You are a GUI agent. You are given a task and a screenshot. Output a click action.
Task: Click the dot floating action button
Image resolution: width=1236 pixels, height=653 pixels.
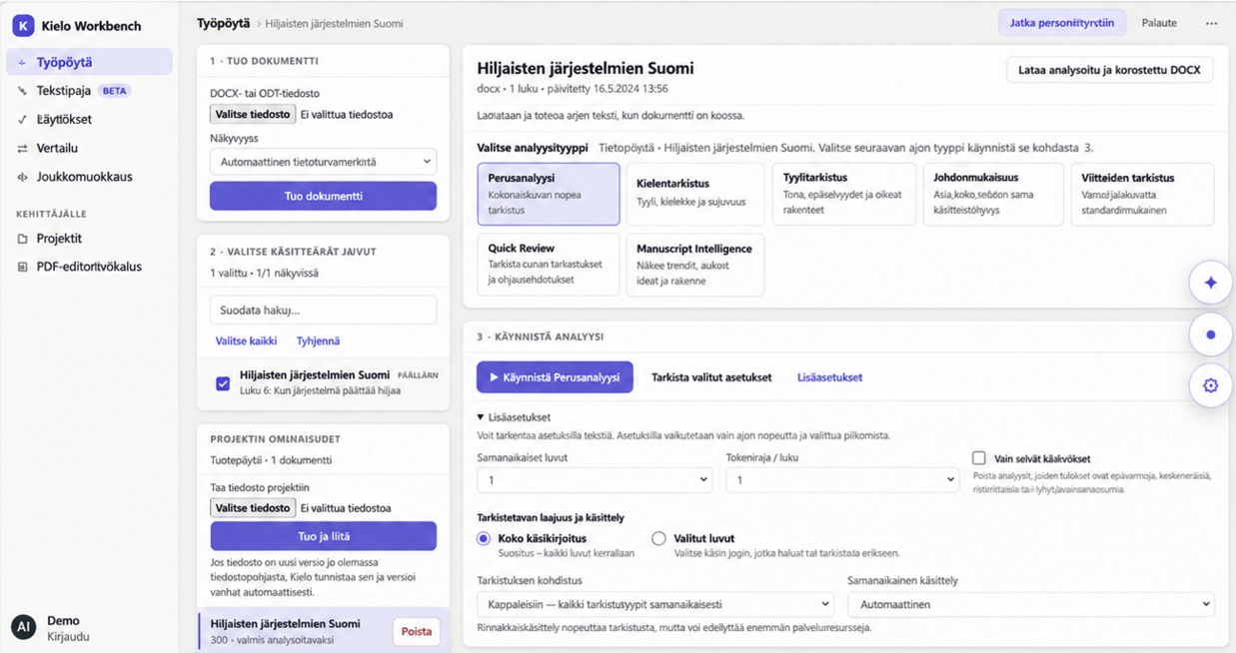(1211, 334)
